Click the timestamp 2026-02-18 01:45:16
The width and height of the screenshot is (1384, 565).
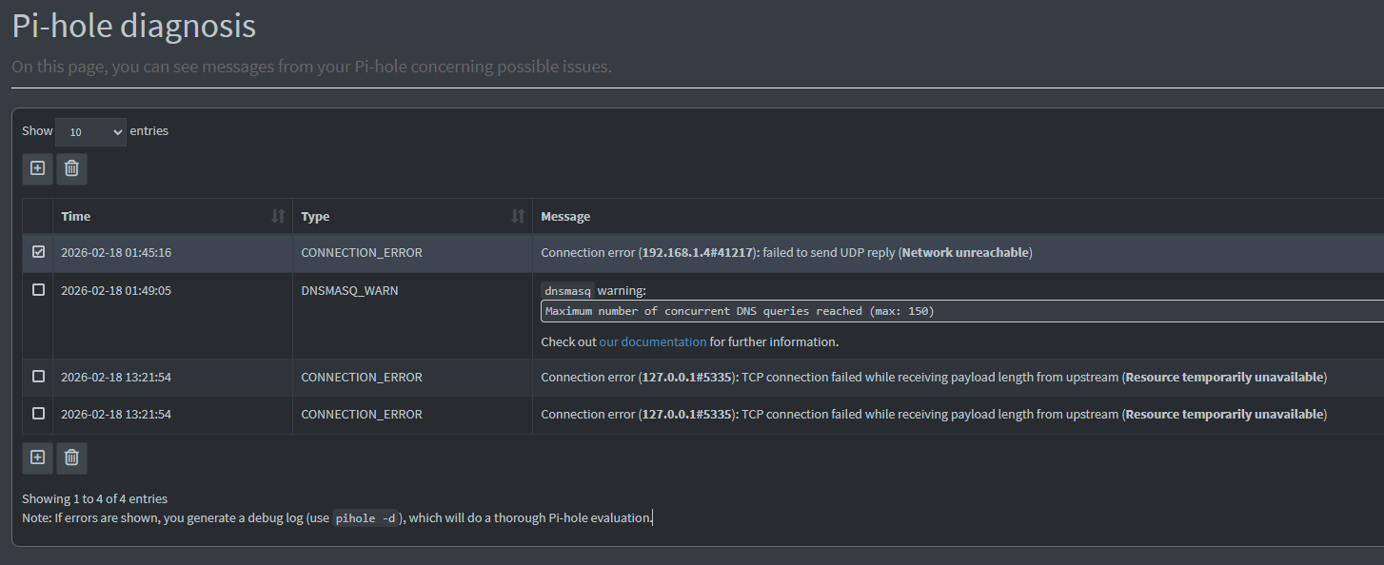116,253
